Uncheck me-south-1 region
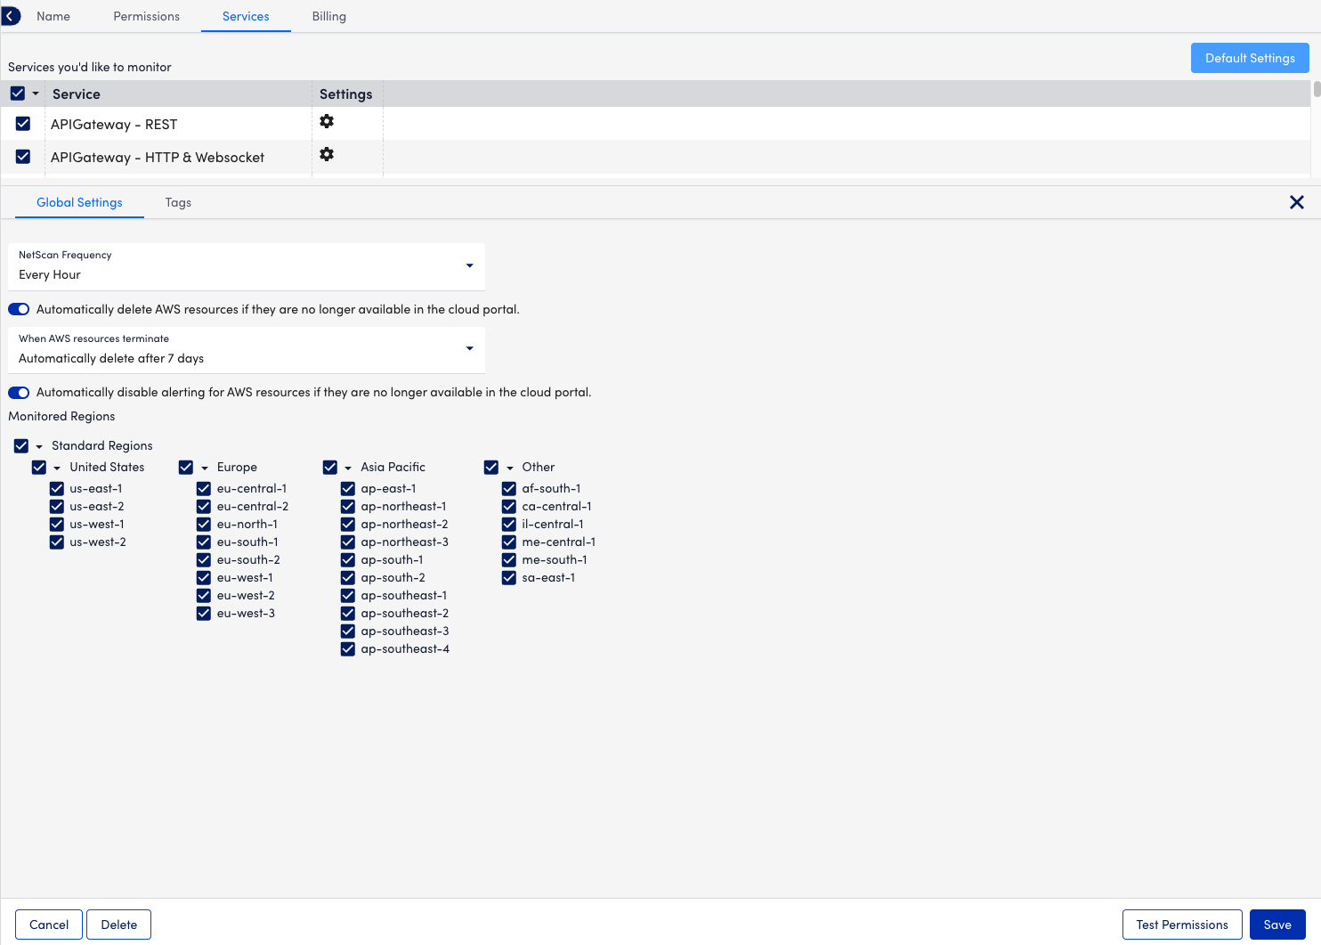 (x=509, y=559)
